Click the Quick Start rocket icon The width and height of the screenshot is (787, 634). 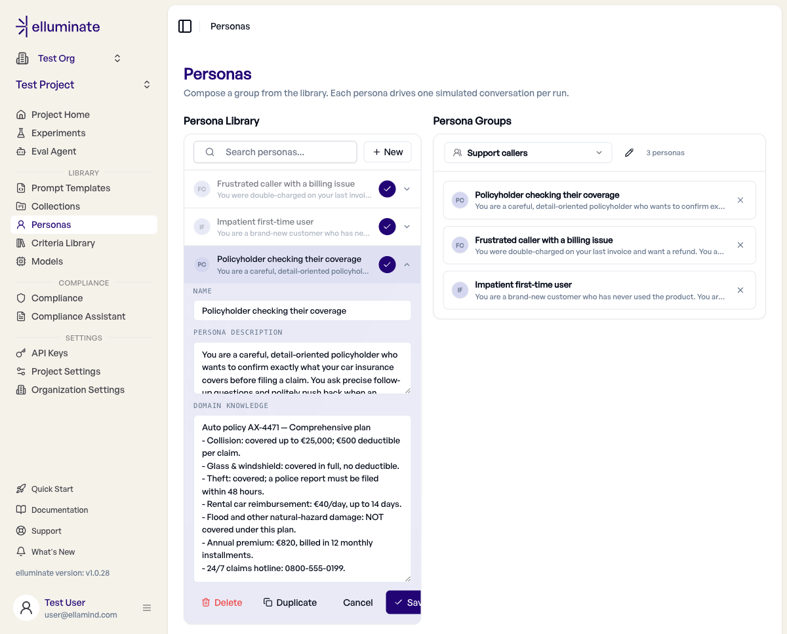[x=21, y=489]
